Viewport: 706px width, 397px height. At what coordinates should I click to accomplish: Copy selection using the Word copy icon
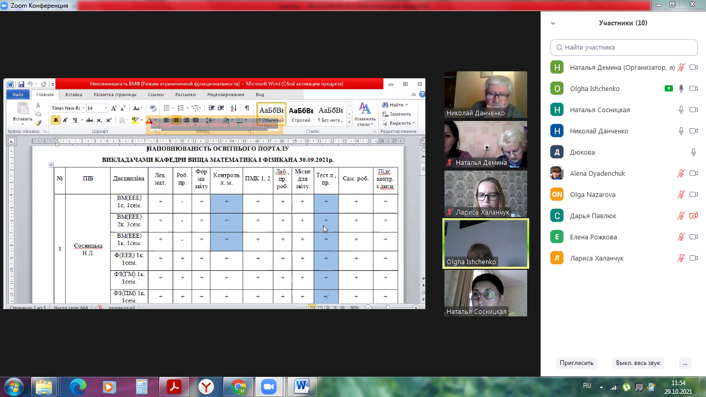38,114
